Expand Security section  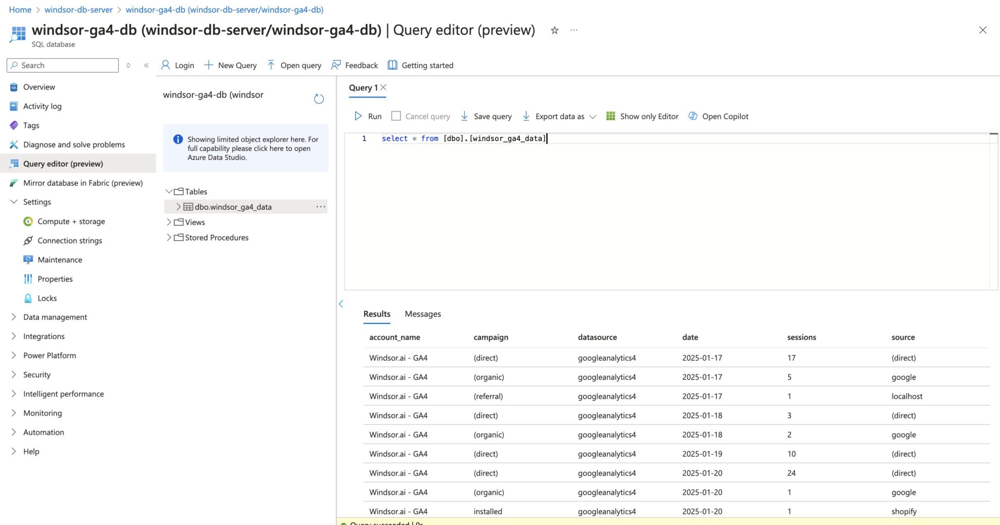(14, 374)
